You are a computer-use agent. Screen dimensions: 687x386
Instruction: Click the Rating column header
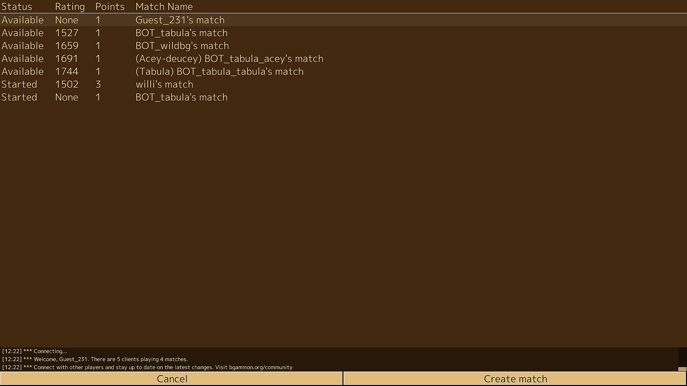click(70, 6)
